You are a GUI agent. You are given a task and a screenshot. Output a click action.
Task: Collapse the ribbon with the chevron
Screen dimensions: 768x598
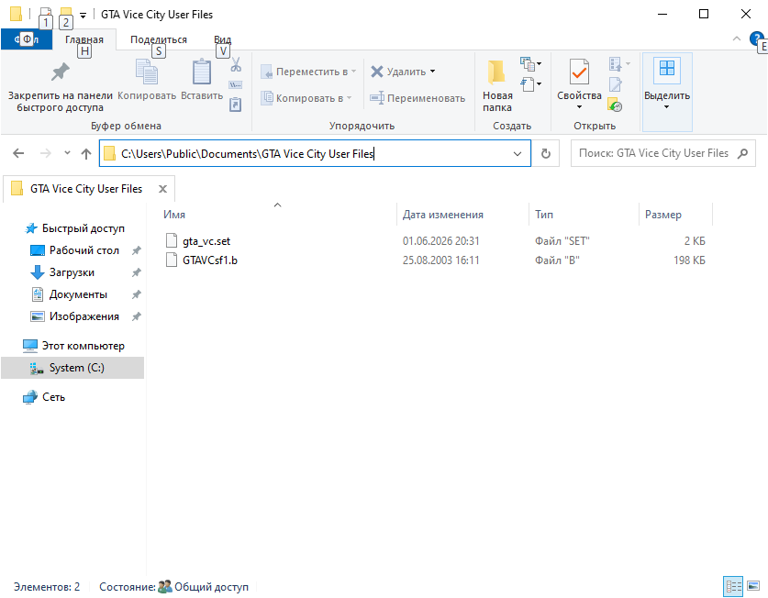(736, 39)
